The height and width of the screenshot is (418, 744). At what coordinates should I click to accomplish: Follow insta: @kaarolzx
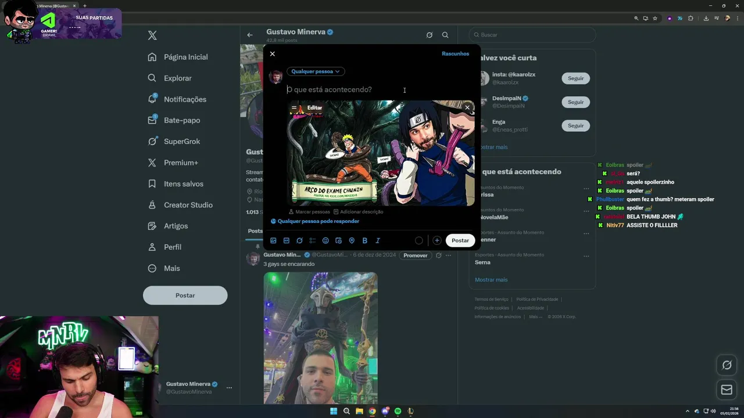pyautogui.click(x=575, y=78)
